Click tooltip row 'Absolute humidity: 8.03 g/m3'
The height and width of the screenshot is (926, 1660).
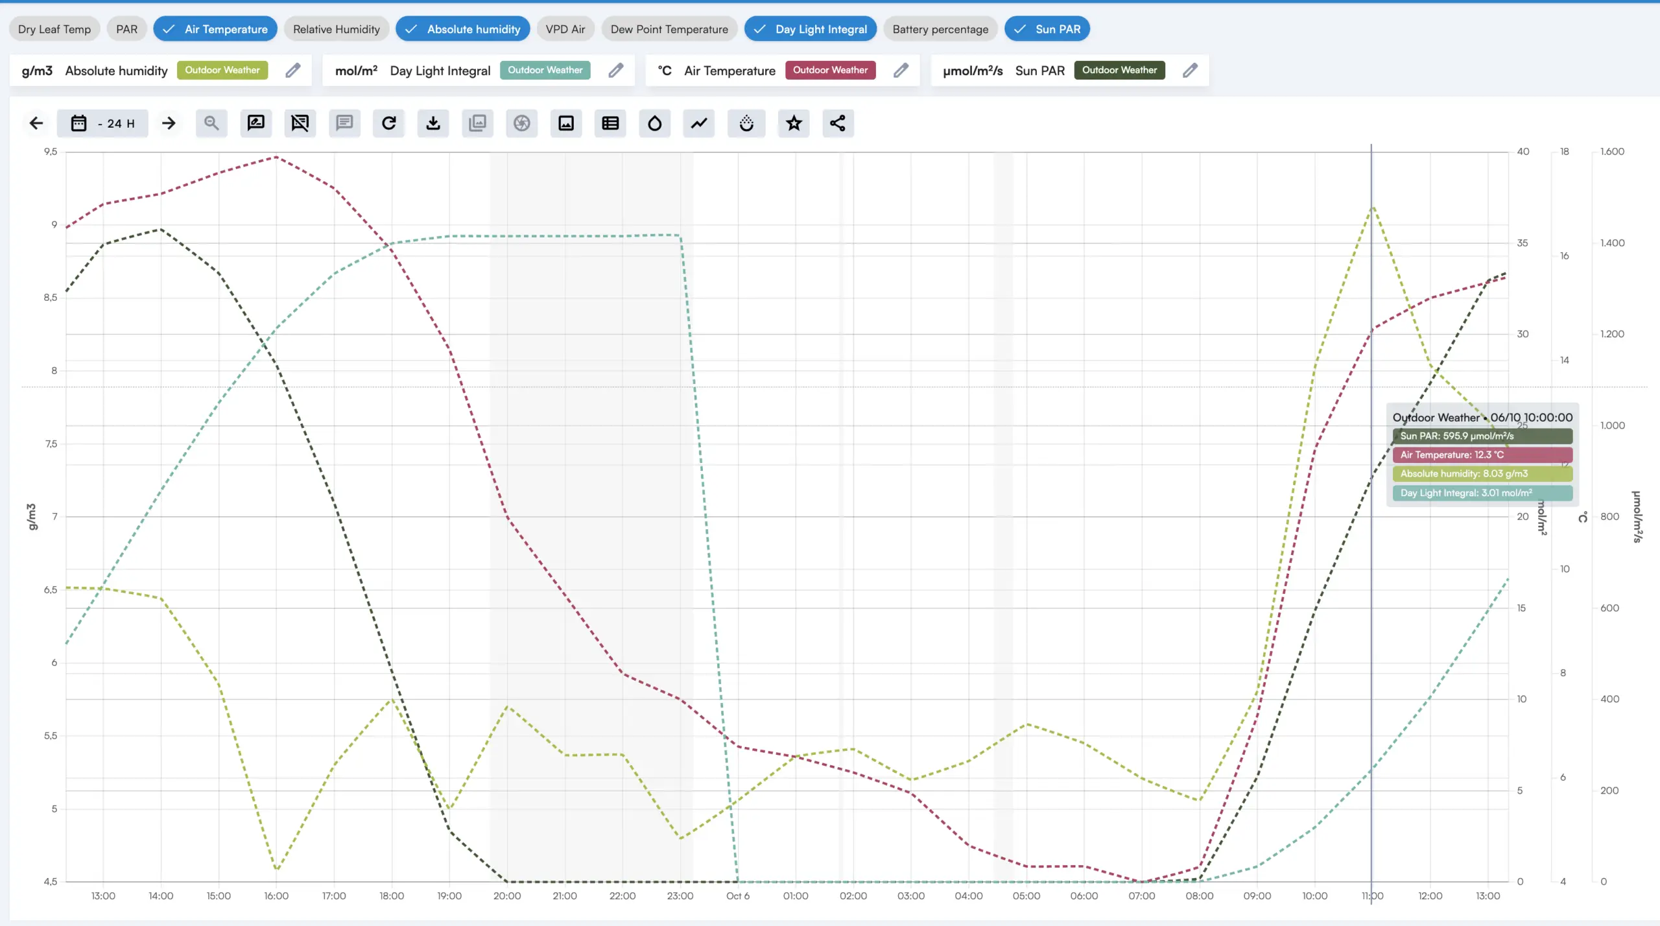coord(1482,473)
